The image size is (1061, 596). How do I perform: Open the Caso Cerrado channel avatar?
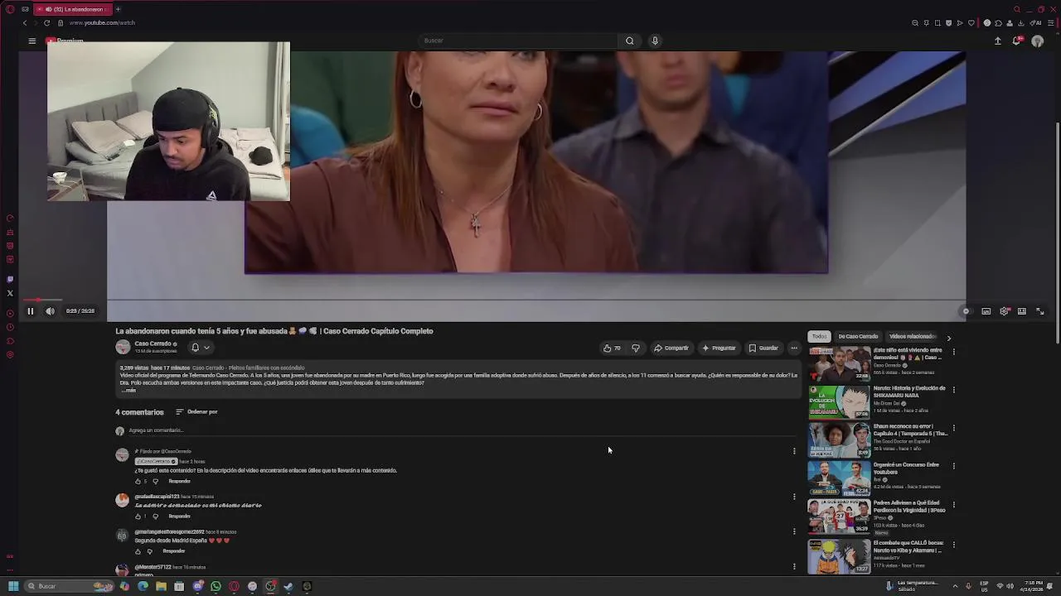(123, 348)
